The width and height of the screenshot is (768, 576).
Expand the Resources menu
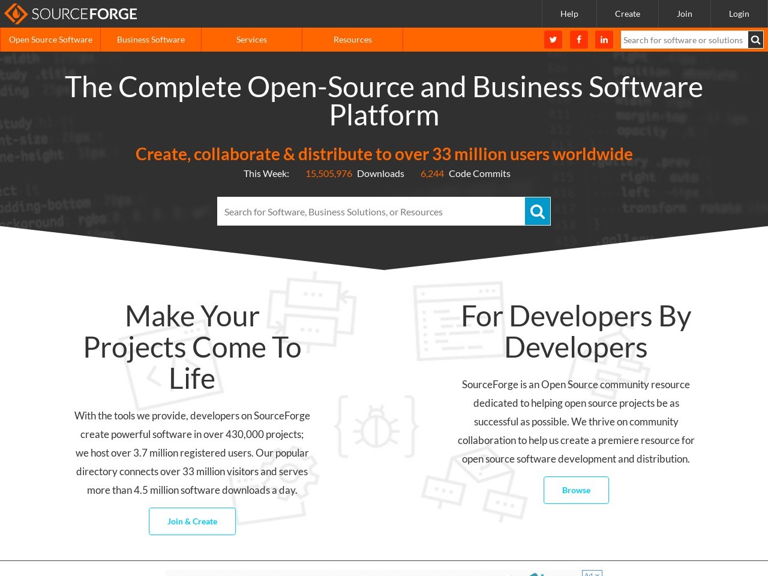point(352,40)
